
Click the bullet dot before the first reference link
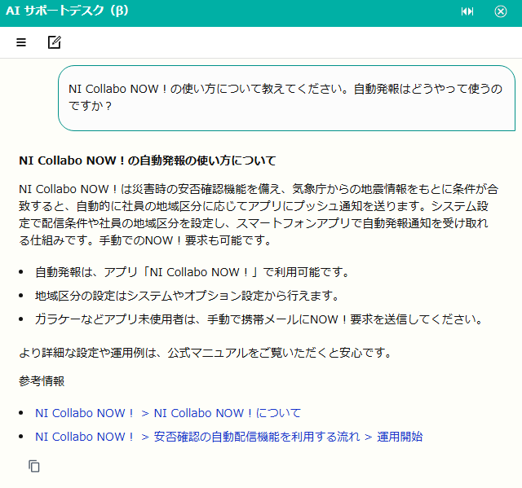[x=23, y=414]
